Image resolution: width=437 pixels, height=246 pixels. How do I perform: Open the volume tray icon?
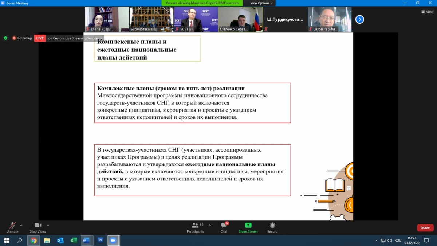[x=390, y=241]
